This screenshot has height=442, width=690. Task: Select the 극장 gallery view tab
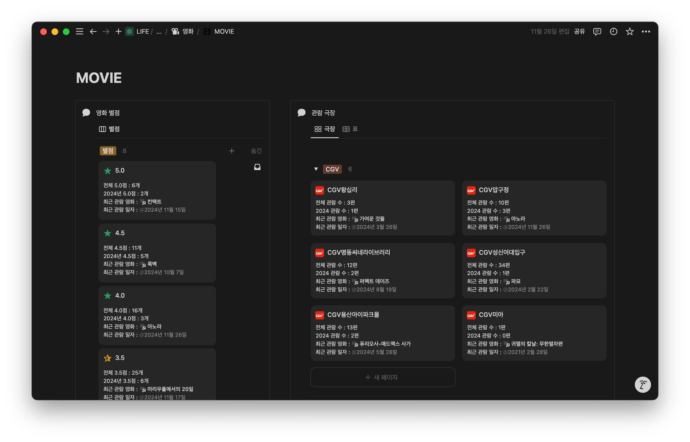coord(325,129)
